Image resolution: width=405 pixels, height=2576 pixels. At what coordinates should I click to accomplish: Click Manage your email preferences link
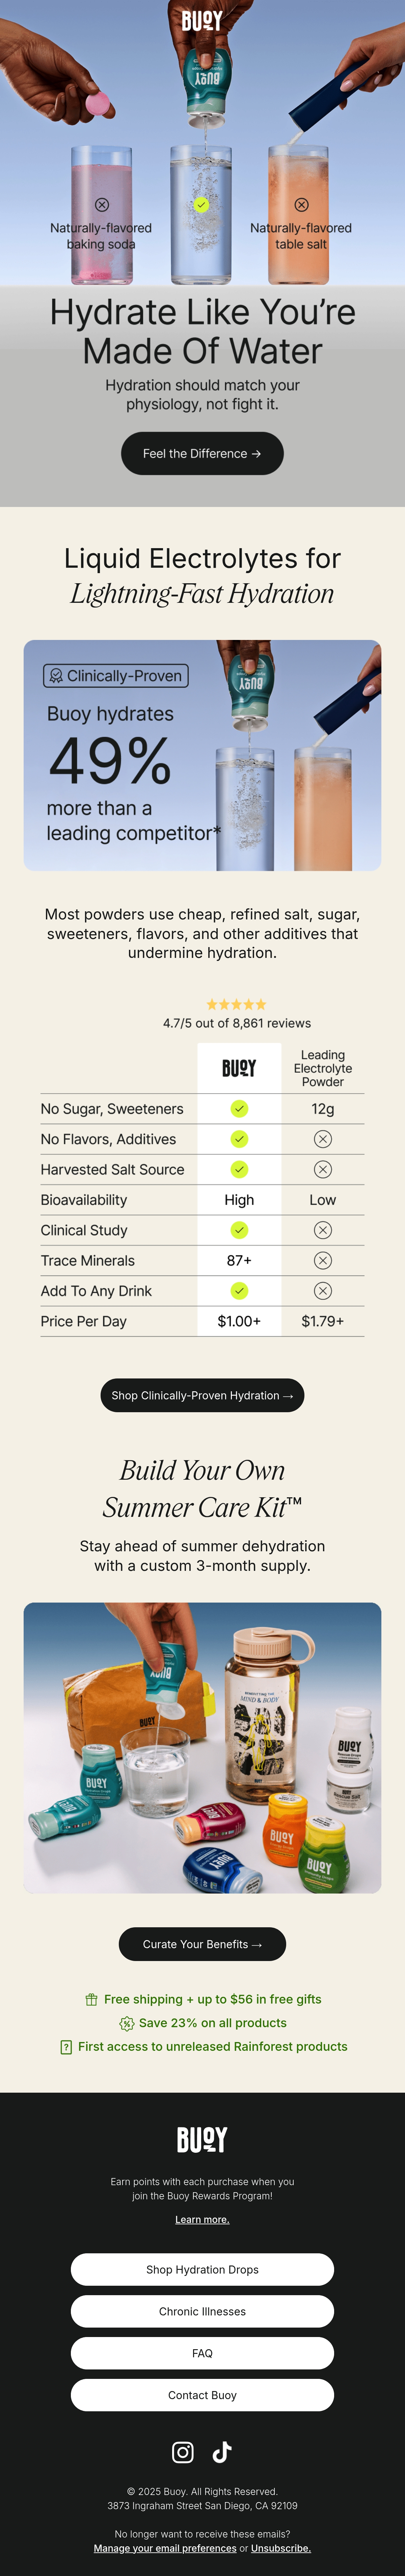point(165,2548)
